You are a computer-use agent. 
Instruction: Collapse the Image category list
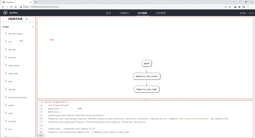pyautogui.click(x=33, y=27)
